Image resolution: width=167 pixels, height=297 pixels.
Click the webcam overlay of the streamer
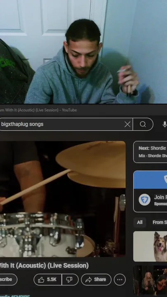point(83,52)
